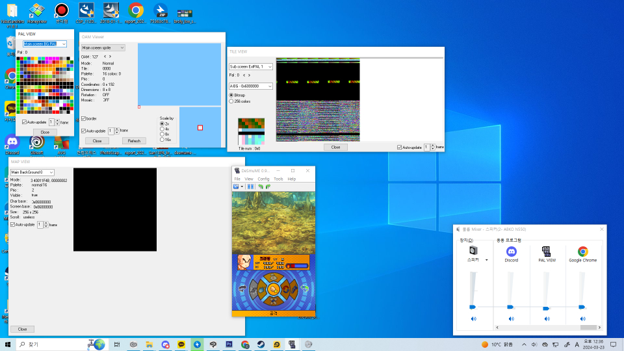Open the A-BG 0x6000000 dropdown in TILE VIEW
The width and height of the screenshot is (624, 351).
(x=251, y=86)
